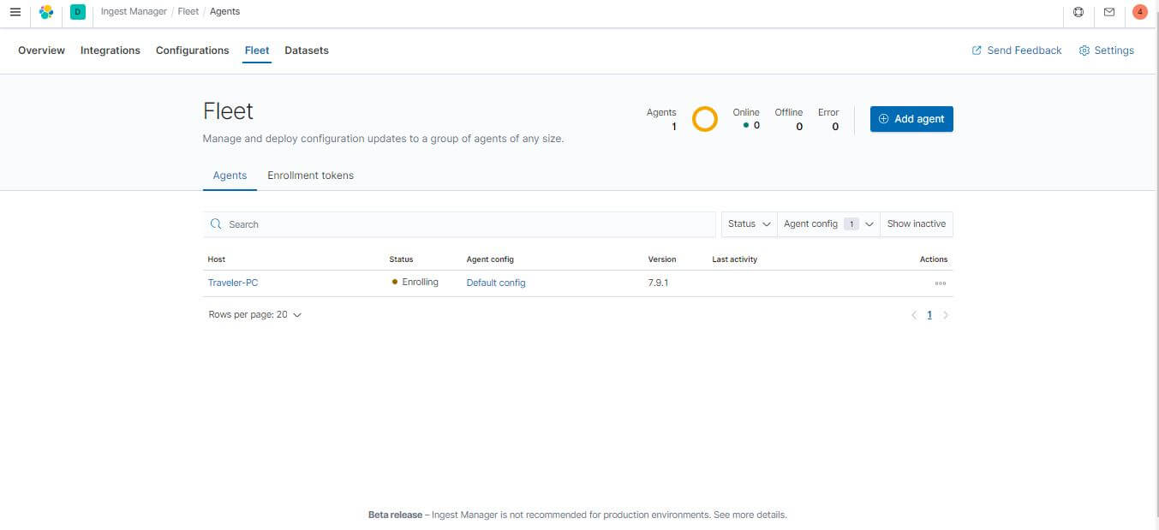Open the Traveler-PC host details

click(x=233, y=282)
